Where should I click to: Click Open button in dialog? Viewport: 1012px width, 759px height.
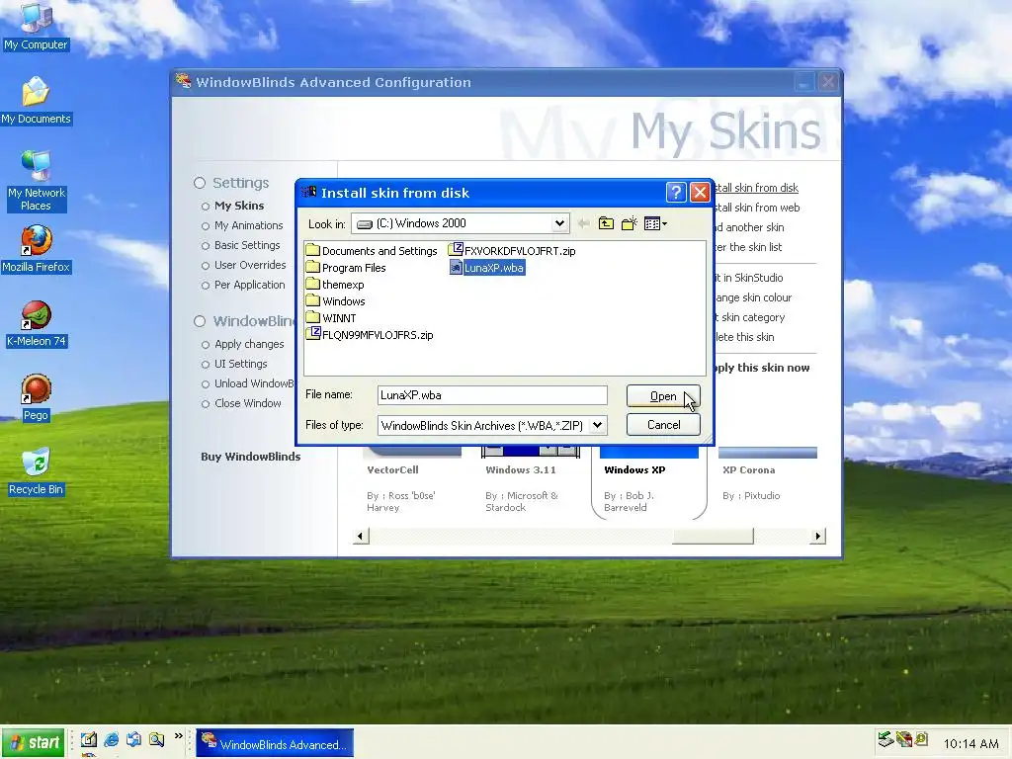click(x=663, y=396)
